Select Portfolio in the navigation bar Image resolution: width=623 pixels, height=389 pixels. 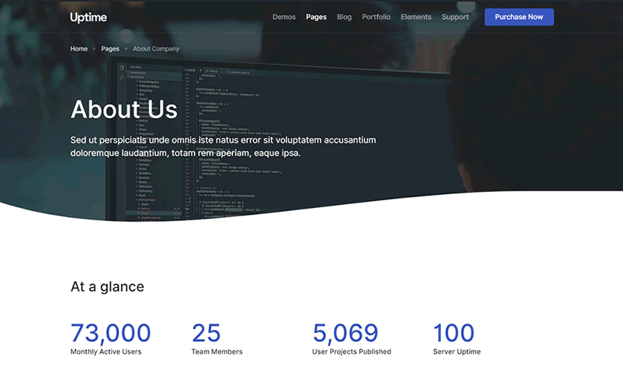(x=376, y=17)
